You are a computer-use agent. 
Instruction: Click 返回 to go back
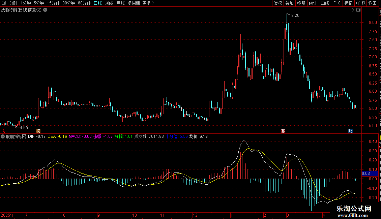pyautogui.click(x=373, y=3)
